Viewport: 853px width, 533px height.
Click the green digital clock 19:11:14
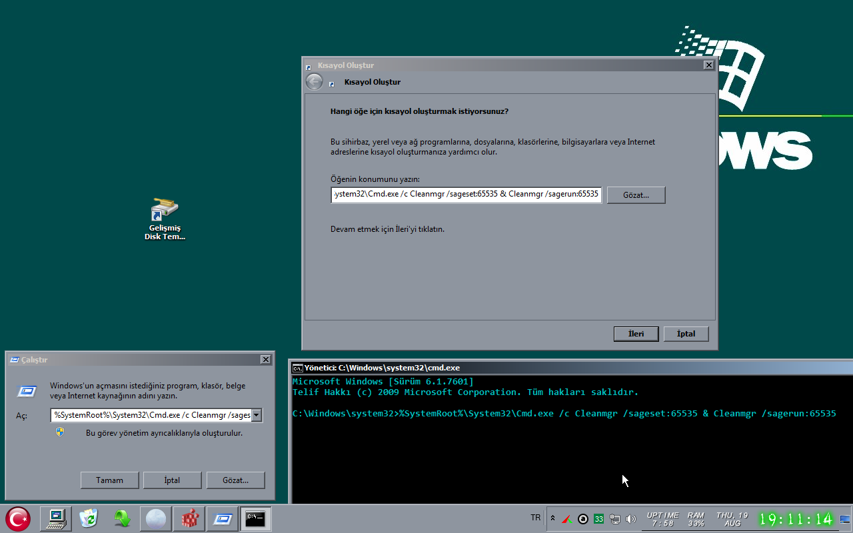tap(796, 519)
